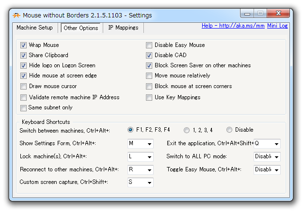Click the Keyboard Shortcuts group label
The width and height of the screenshot is (304, 212).
tap(46, 122)
